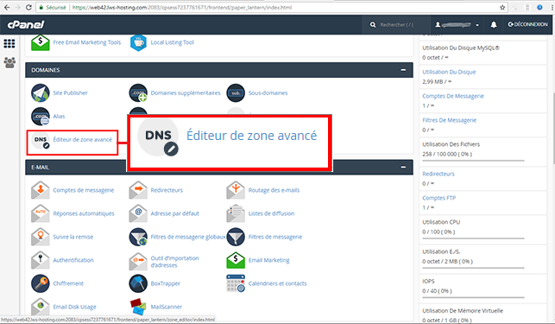Click Utilisation Du Disque MySQL label
Image resolution: width=555 pixels, height=324 pixels.
(x=461, y=48)
